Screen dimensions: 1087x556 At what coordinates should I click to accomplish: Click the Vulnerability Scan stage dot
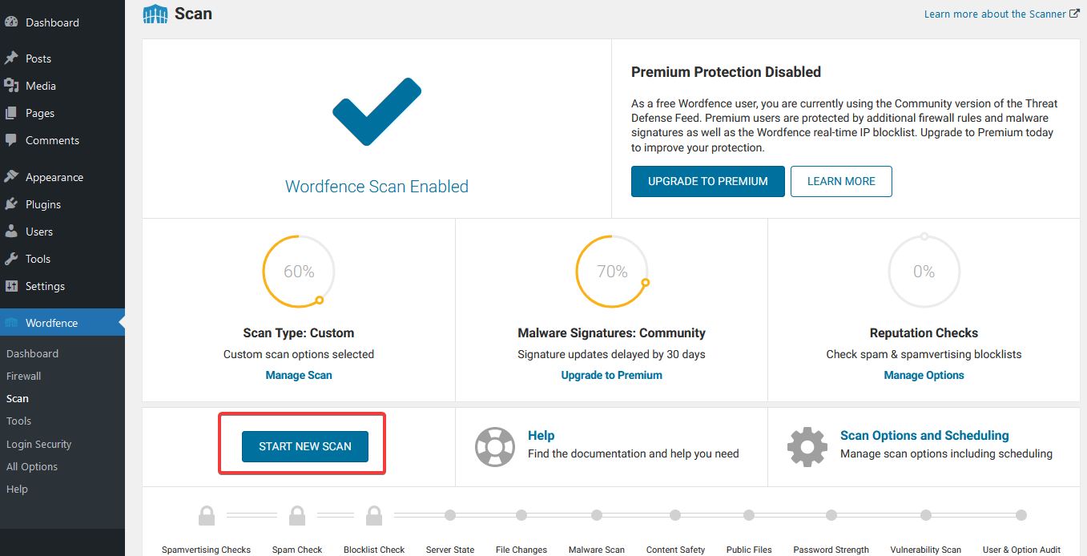926,515
